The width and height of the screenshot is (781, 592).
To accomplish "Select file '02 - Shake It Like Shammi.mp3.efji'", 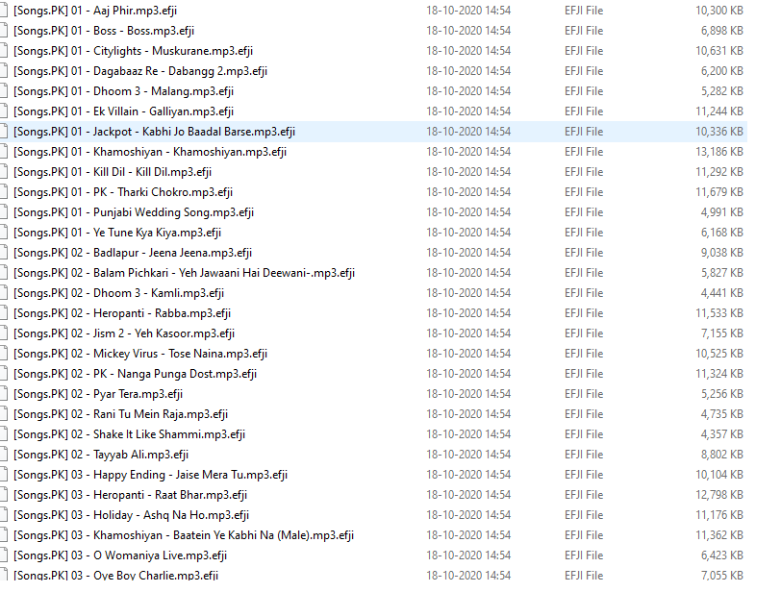I will 130,434.
